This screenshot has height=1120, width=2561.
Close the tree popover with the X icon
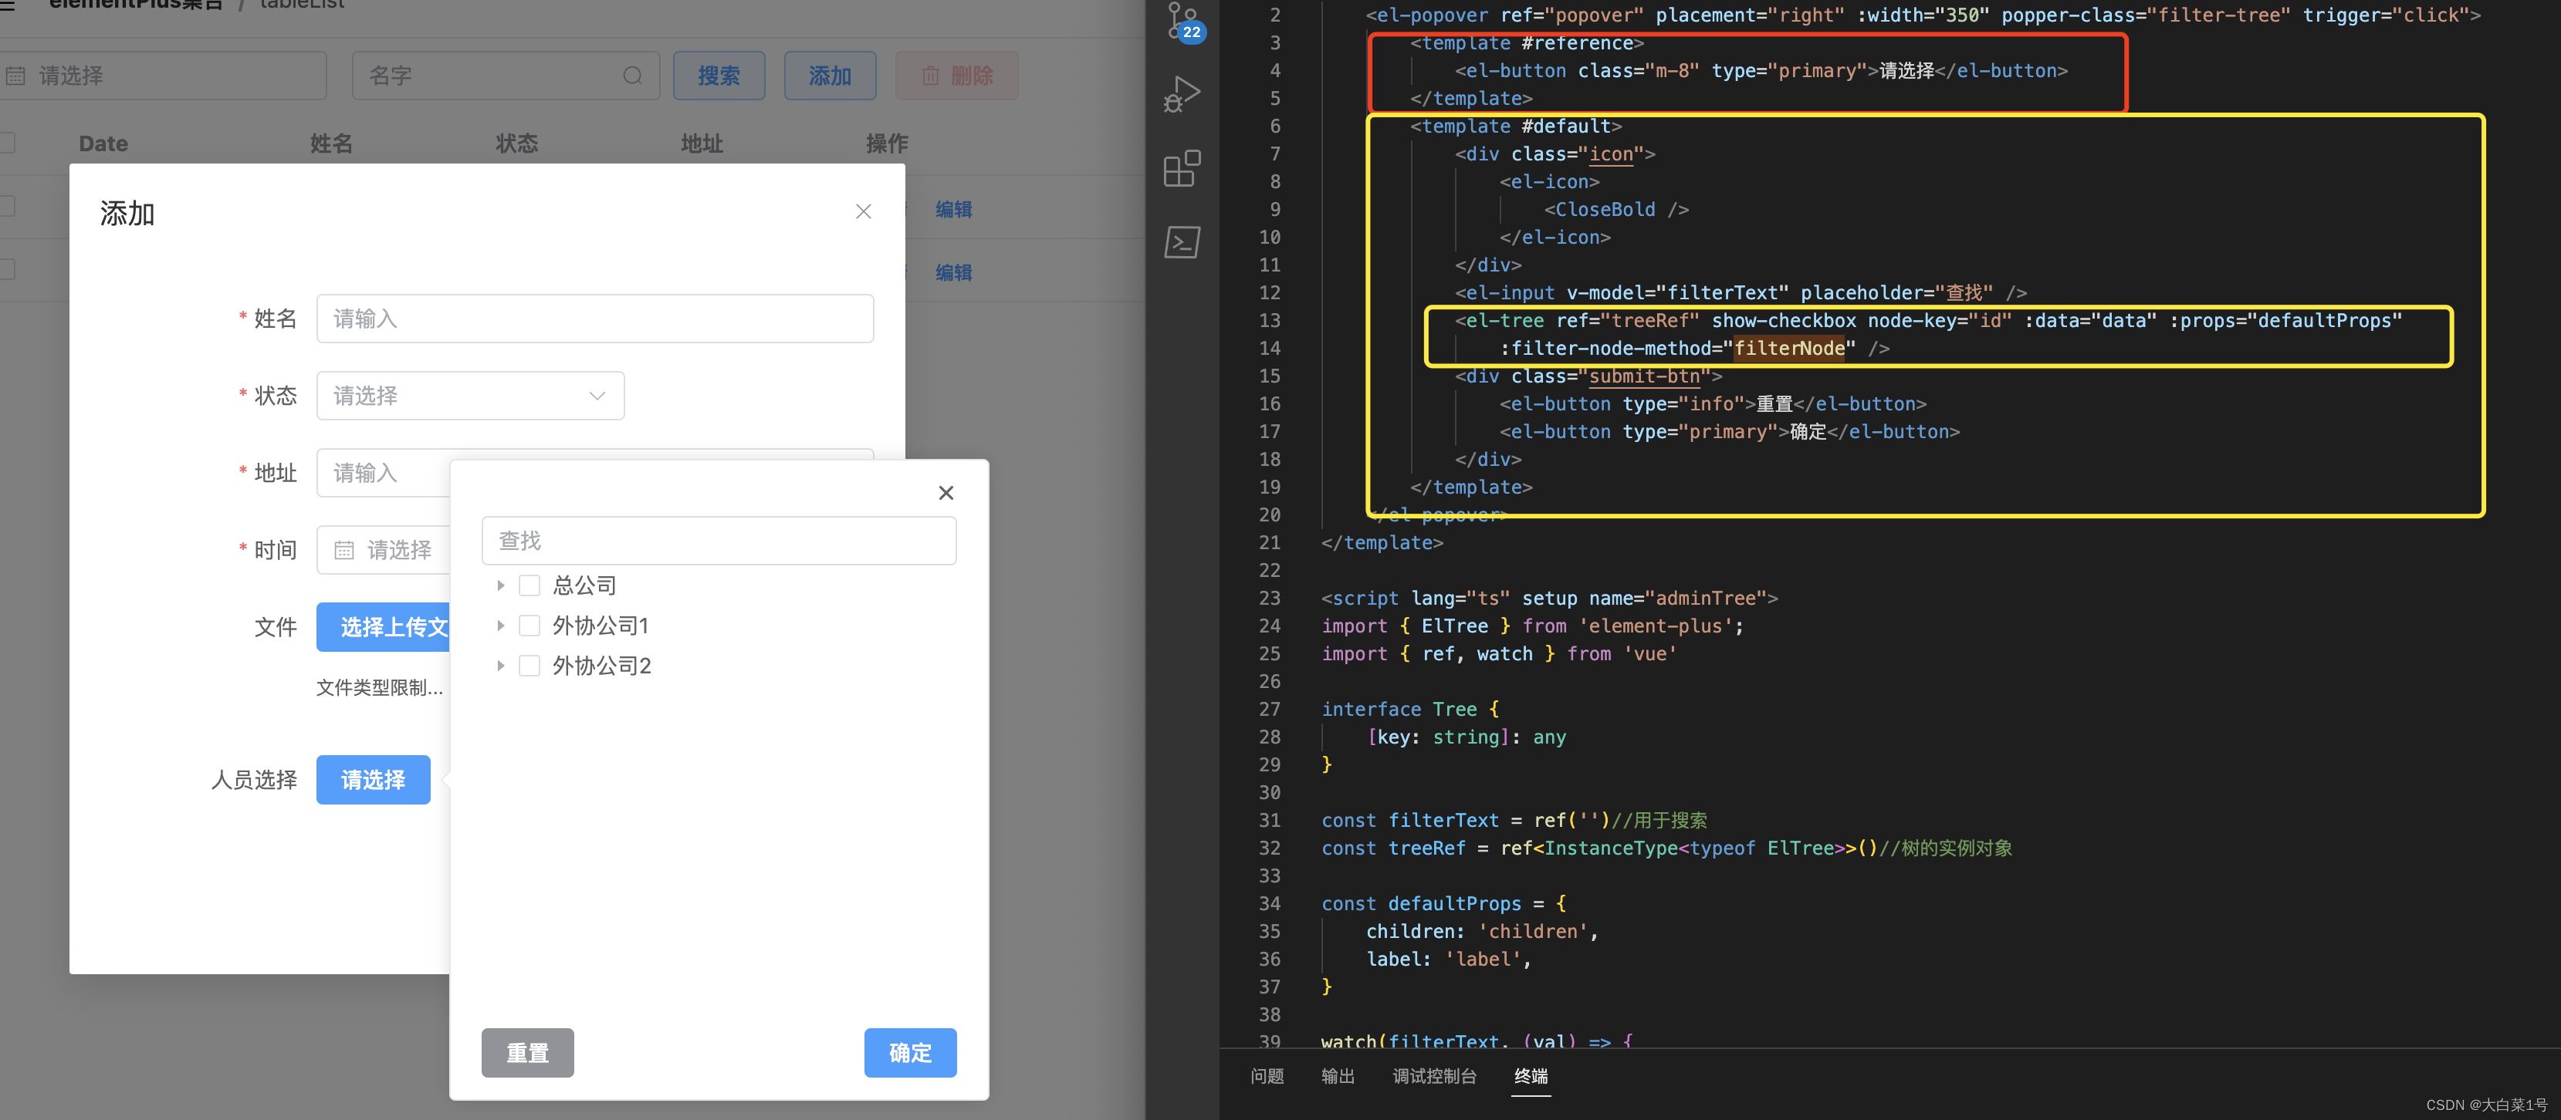[x=946, y=493]
